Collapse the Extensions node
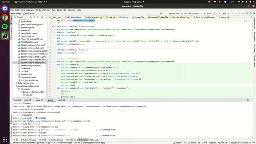 pos(16,89)
